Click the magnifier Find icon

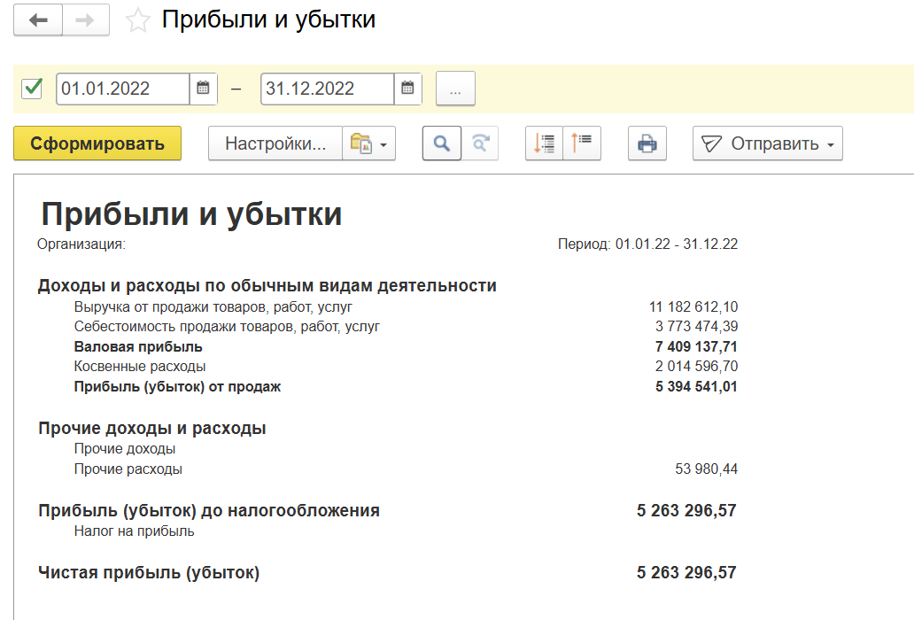click(441, 143)
